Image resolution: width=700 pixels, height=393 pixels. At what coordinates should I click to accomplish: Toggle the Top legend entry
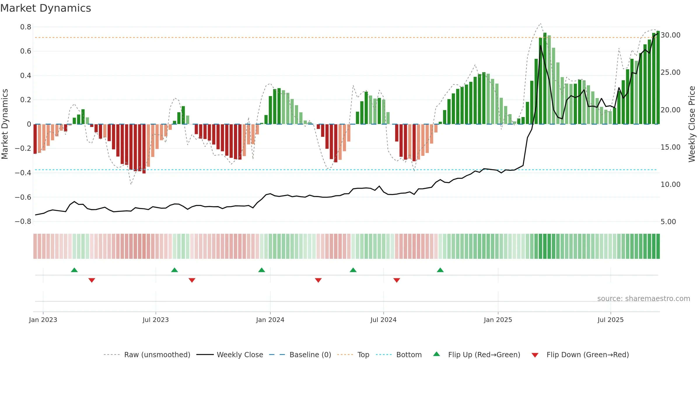[x=353, y=355]
